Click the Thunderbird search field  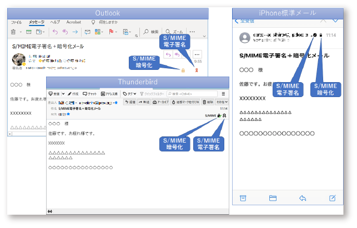(x=192, y=94)
